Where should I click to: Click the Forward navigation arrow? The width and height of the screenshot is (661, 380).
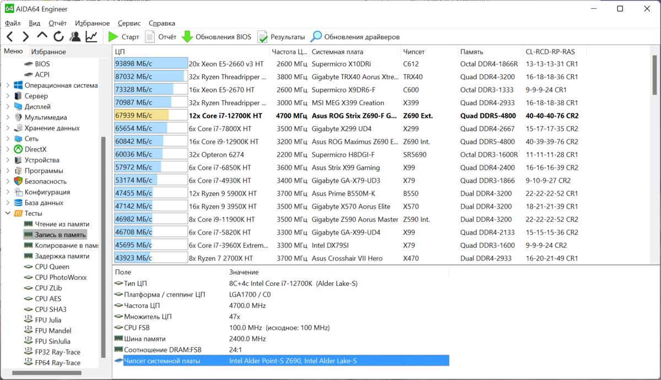tap(26, 37)
